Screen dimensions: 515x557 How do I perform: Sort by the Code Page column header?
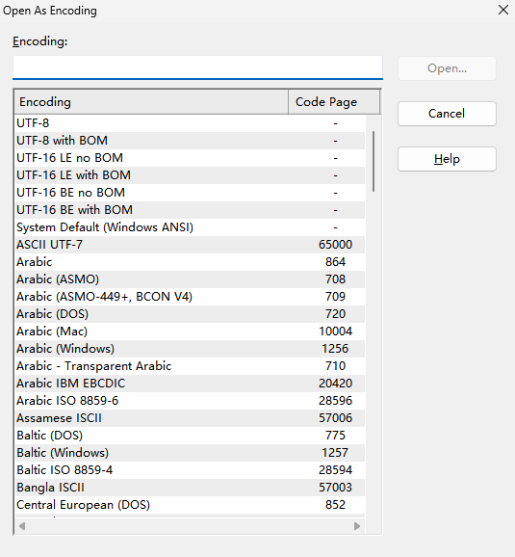pyautogui.click(x=334, y=102)
